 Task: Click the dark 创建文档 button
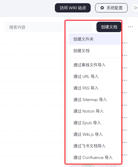pyautogui.click(x=109, y=27)
